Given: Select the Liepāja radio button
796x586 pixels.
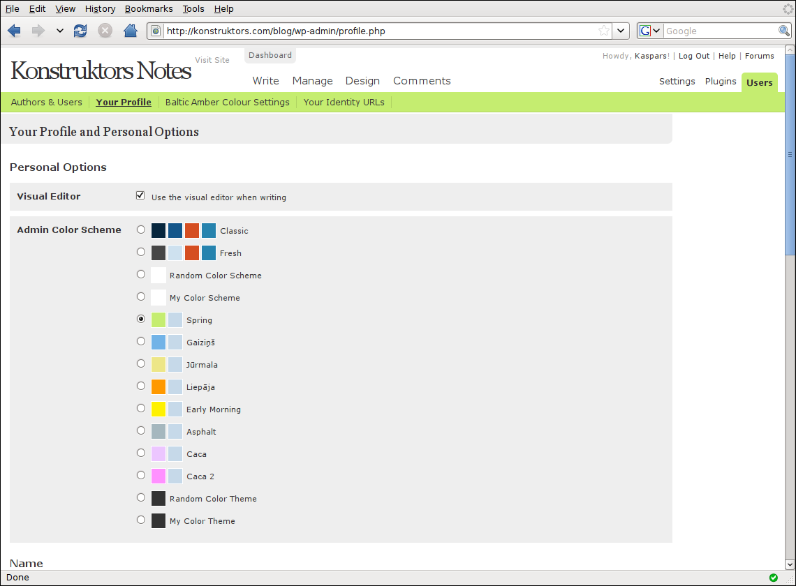Looking at the screenshot, I should pos(141,386).
